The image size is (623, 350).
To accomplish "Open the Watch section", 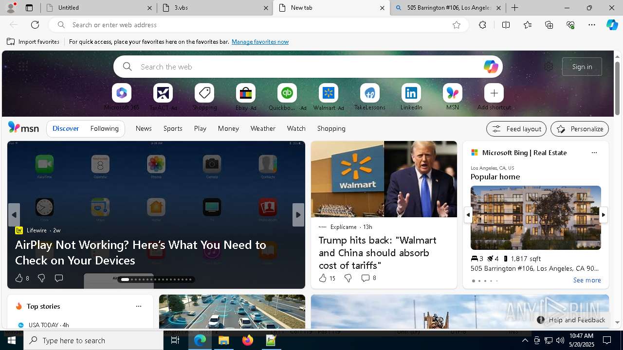I will (x=296, y=129).
